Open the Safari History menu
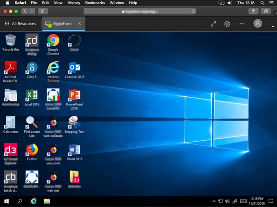The width and height of the screenshot is (277, 207). tap(74, 3)
